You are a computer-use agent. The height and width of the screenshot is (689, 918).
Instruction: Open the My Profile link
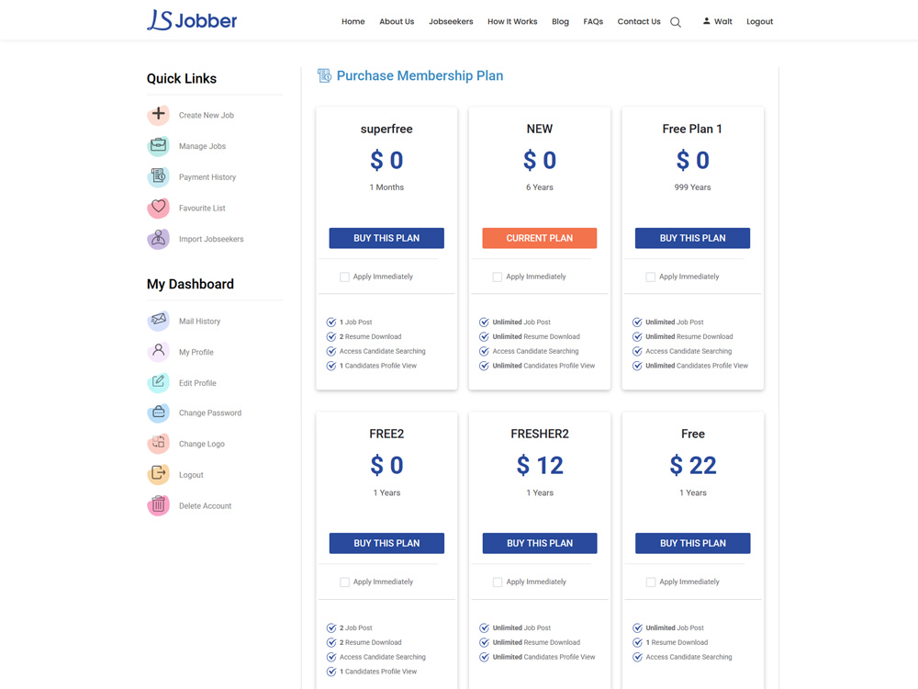click(x=196, y=352)
